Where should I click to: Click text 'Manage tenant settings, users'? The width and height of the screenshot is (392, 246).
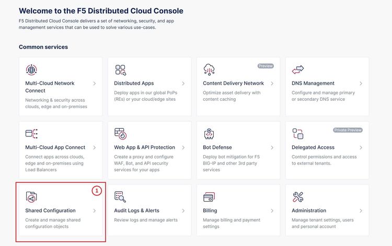click(322, 223)
